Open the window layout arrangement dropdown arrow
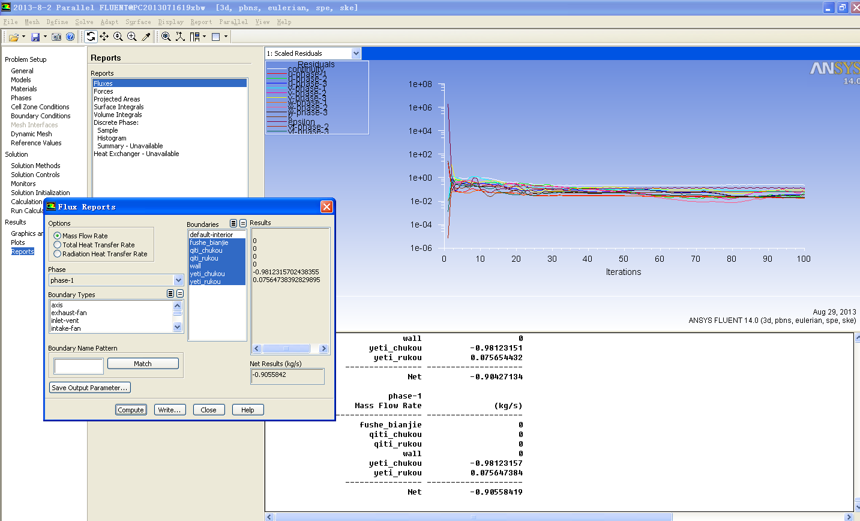This screenshot has height=521, width=860. pos(226,37)
